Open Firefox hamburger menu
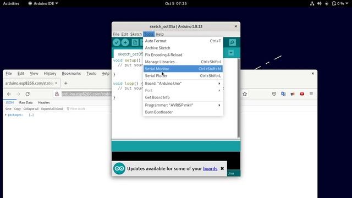The height and width of the screenshot is (198, 352). click(311, 94)
